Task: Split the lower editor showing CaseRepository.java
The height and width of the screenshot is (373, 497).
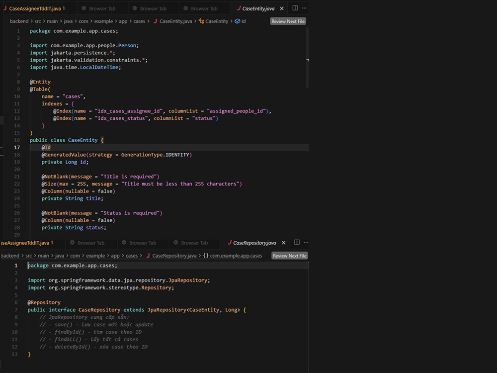Action: tap(297, 242)
